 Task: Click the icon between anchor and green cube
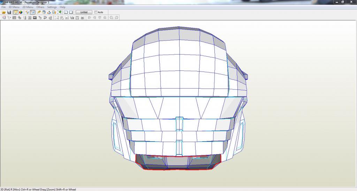(54, 12)
